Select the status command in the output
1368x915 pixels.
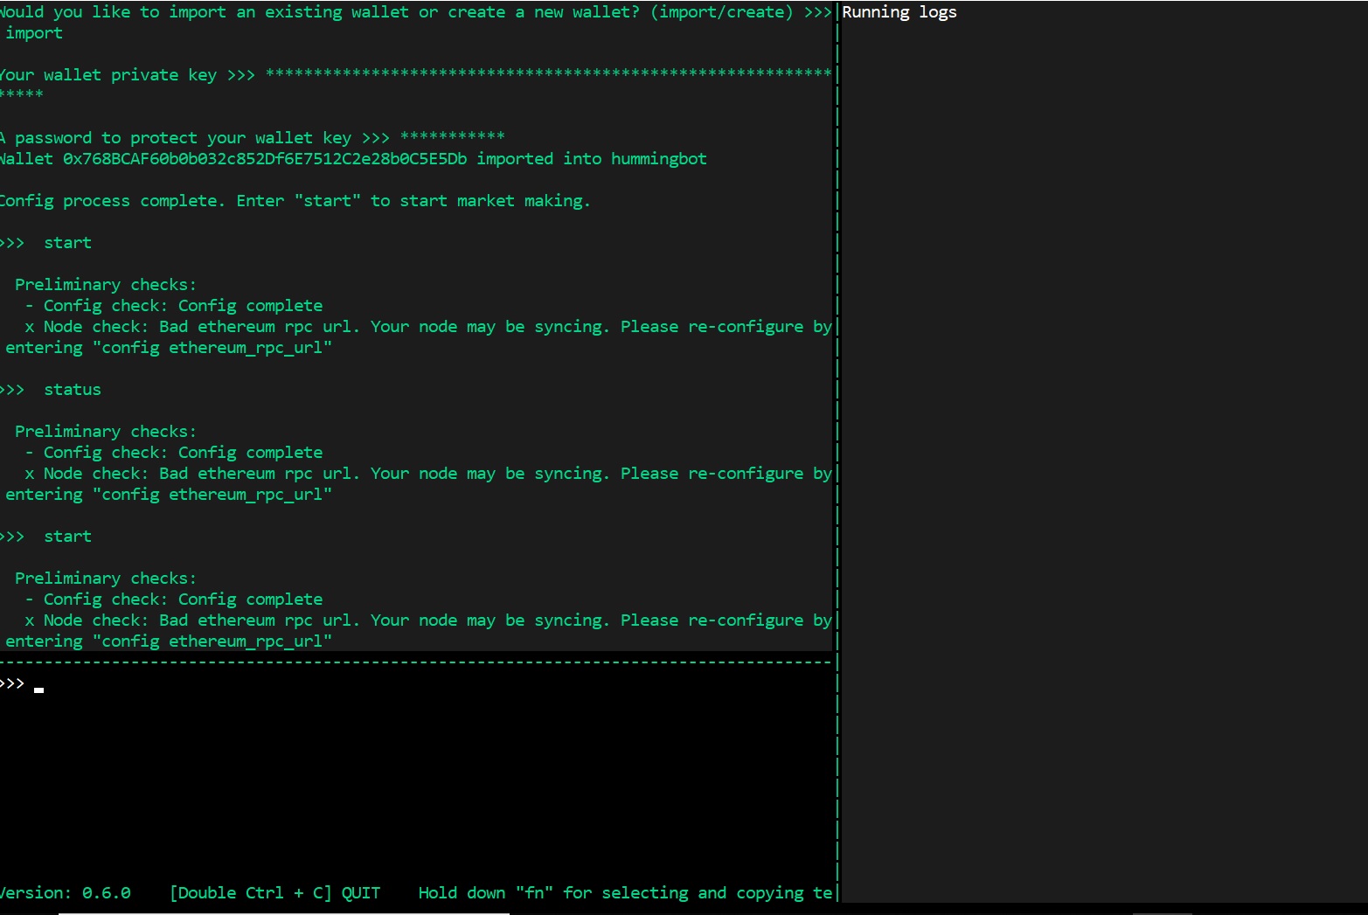[x=72, y=389]
